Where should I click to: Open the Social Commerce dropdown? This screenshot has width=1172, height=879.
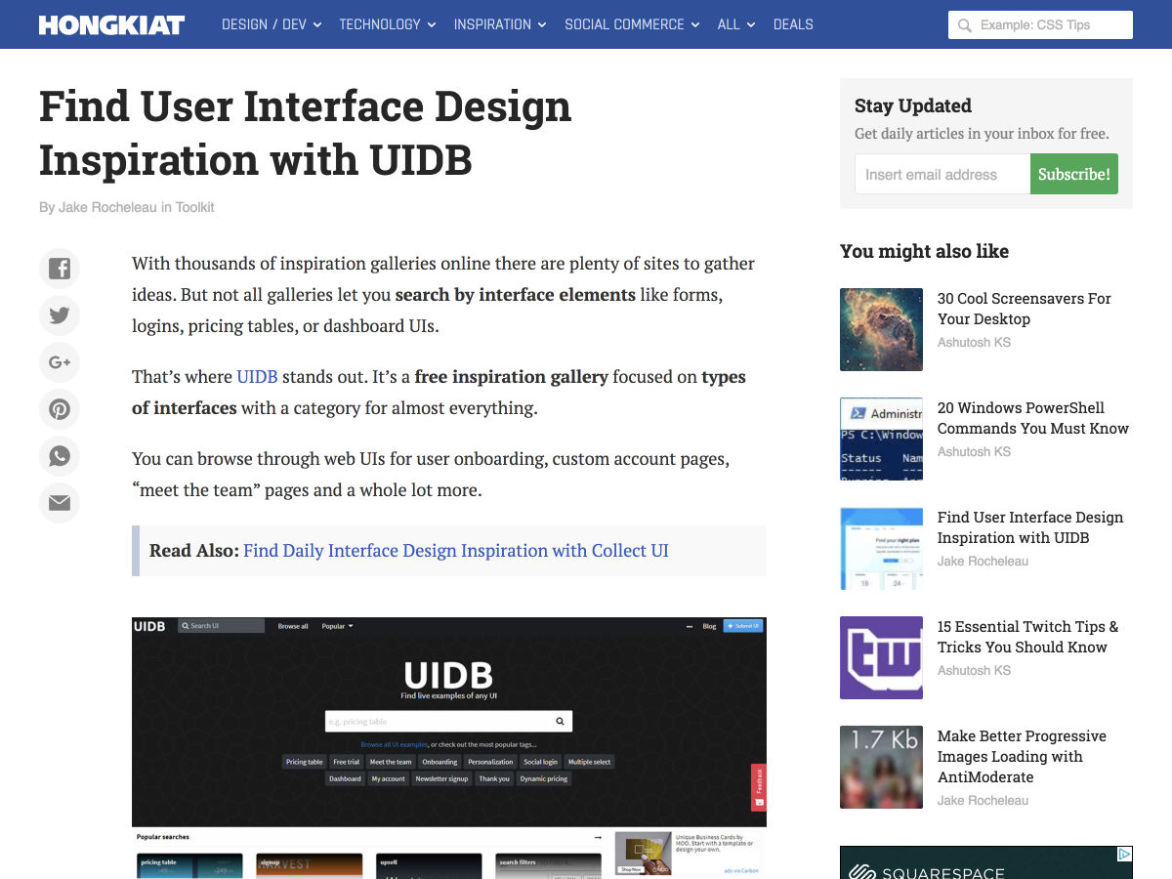coord(632,24)
